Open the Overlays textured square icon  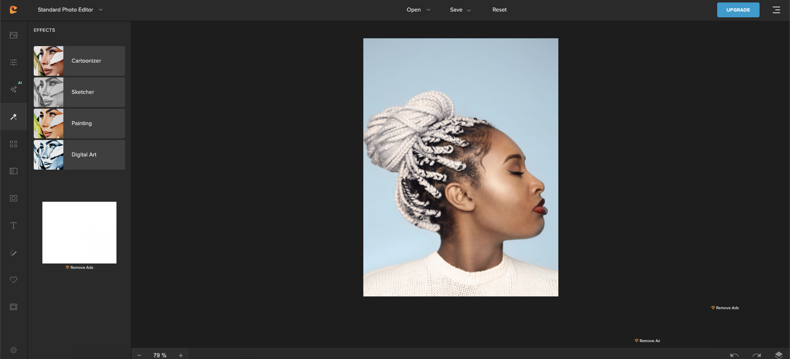coord(14,171)
